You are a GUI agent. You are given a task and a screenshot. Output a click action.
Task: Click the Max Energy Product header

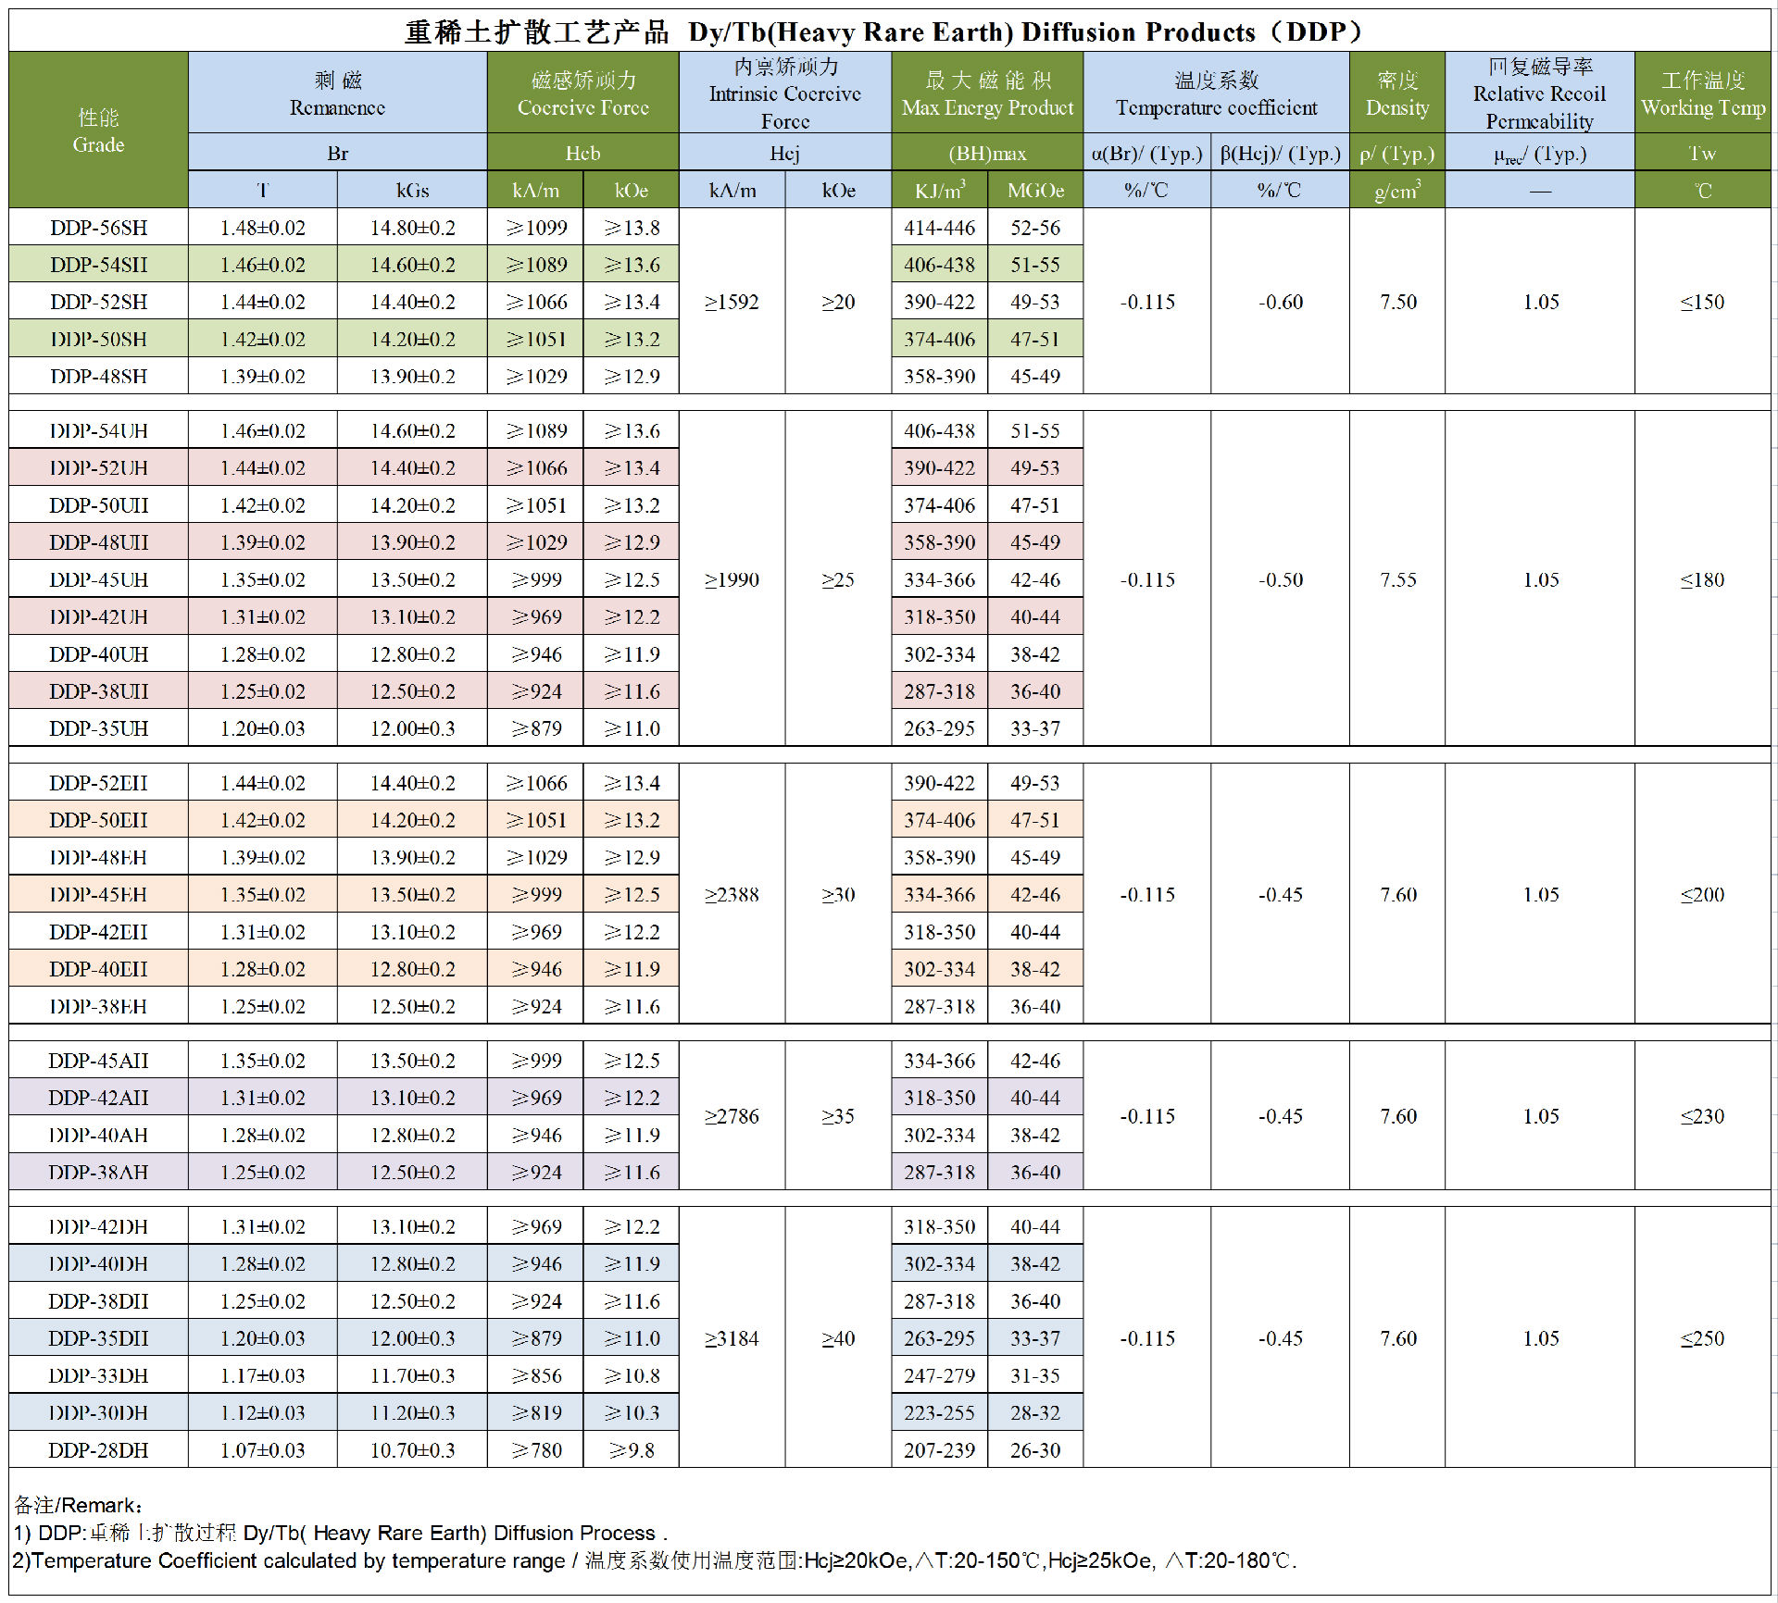[x=987, y=93]
